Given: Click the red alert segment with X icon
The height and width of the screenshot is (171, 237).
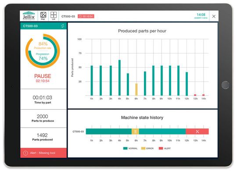Looking at the screenshot, I should [x=197, y=132].
